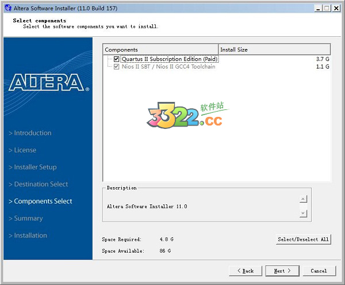This screenshot has height=285, width=345.
Task: Click the Altera logo in sidebar
Action: click(49, 82)
